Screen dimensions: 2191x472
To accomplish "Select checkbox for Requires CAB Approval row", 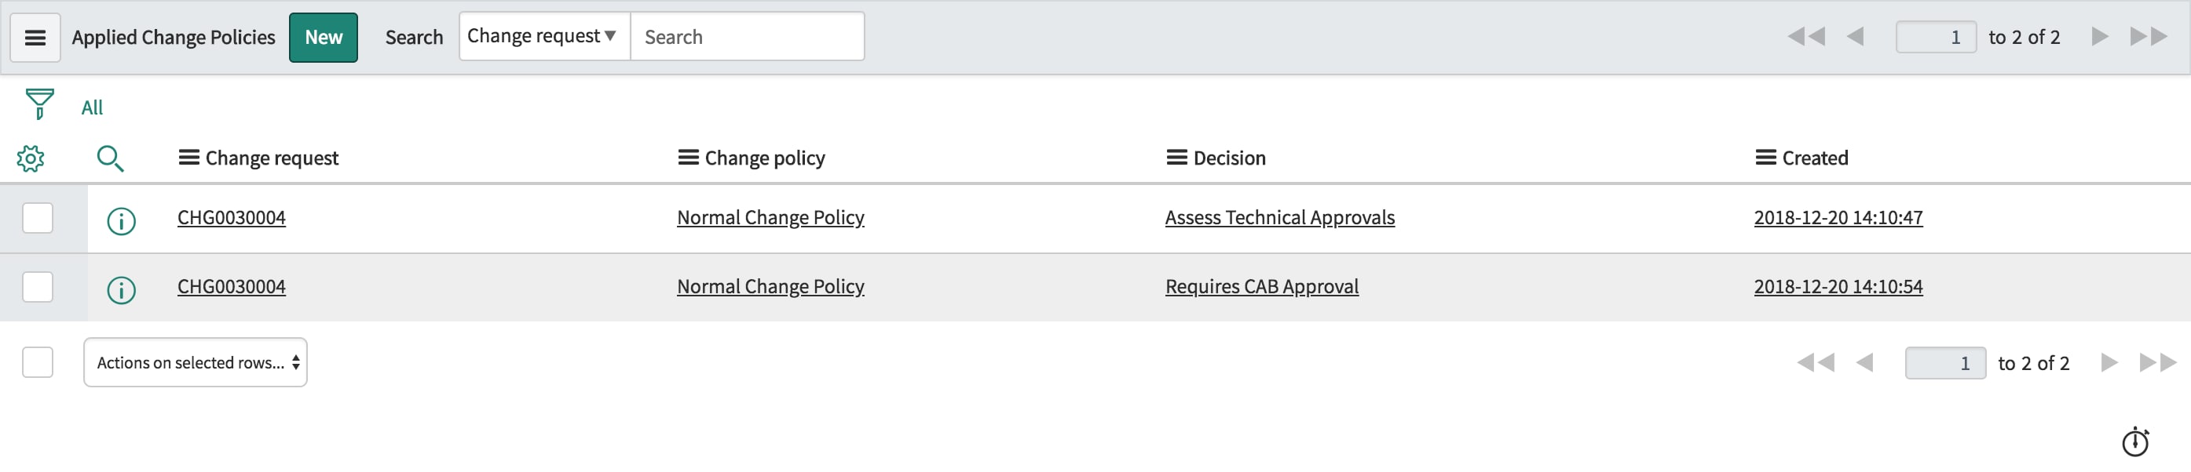I will coord(38,287).
